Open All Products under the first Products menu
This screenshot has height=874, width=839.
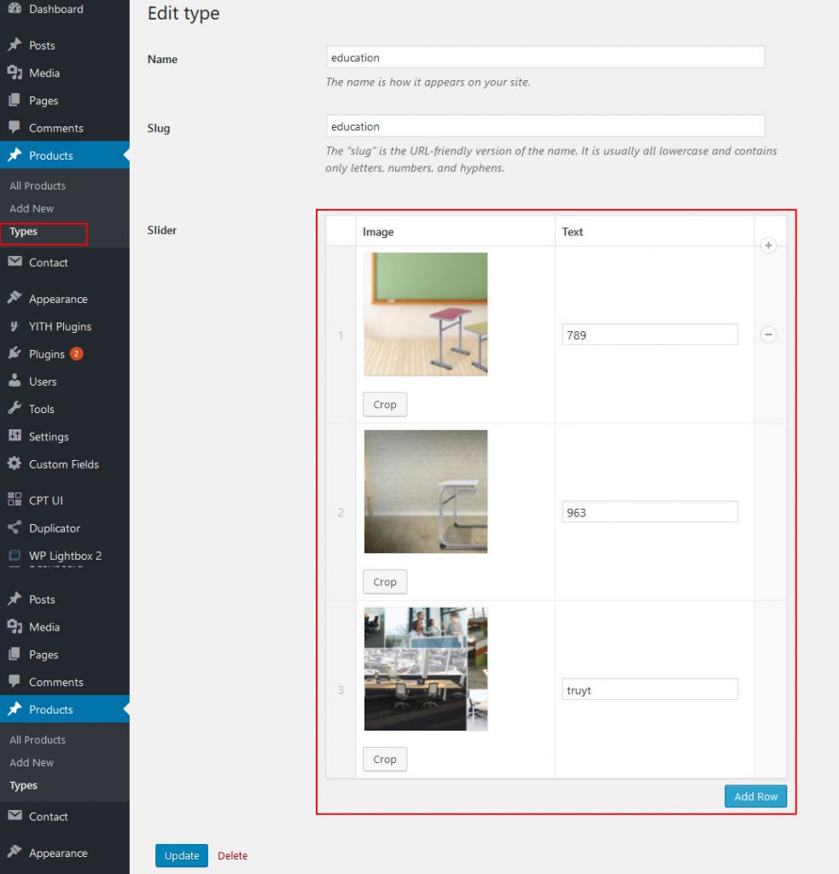click(x=38, y=185)
